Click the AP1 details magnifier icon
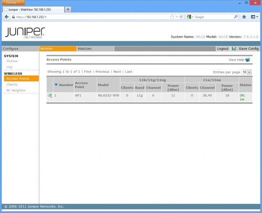262x213 pixels. (50, 95)
